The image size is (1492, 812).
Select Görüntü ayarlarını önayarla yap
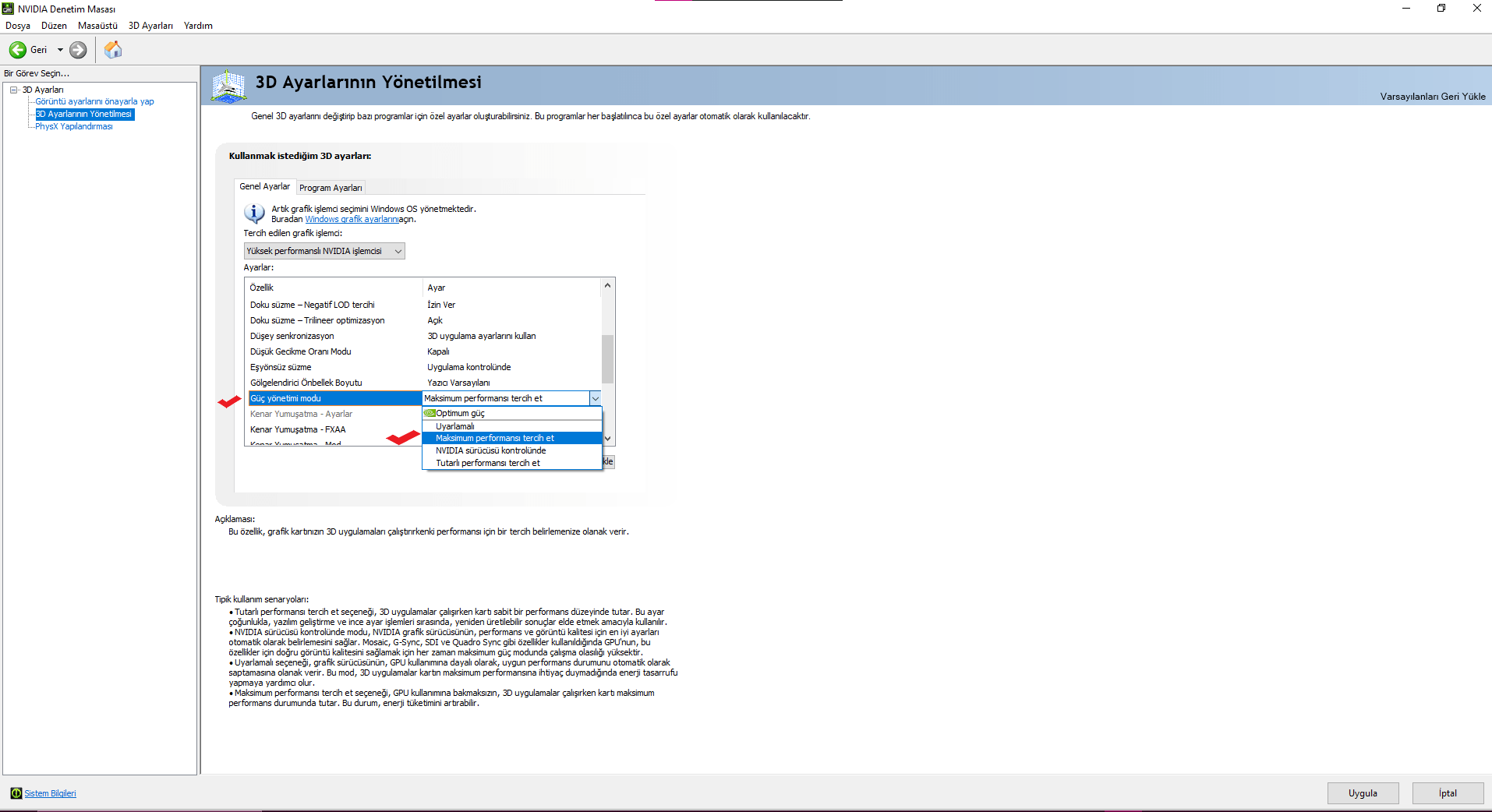tap(94, 101)
